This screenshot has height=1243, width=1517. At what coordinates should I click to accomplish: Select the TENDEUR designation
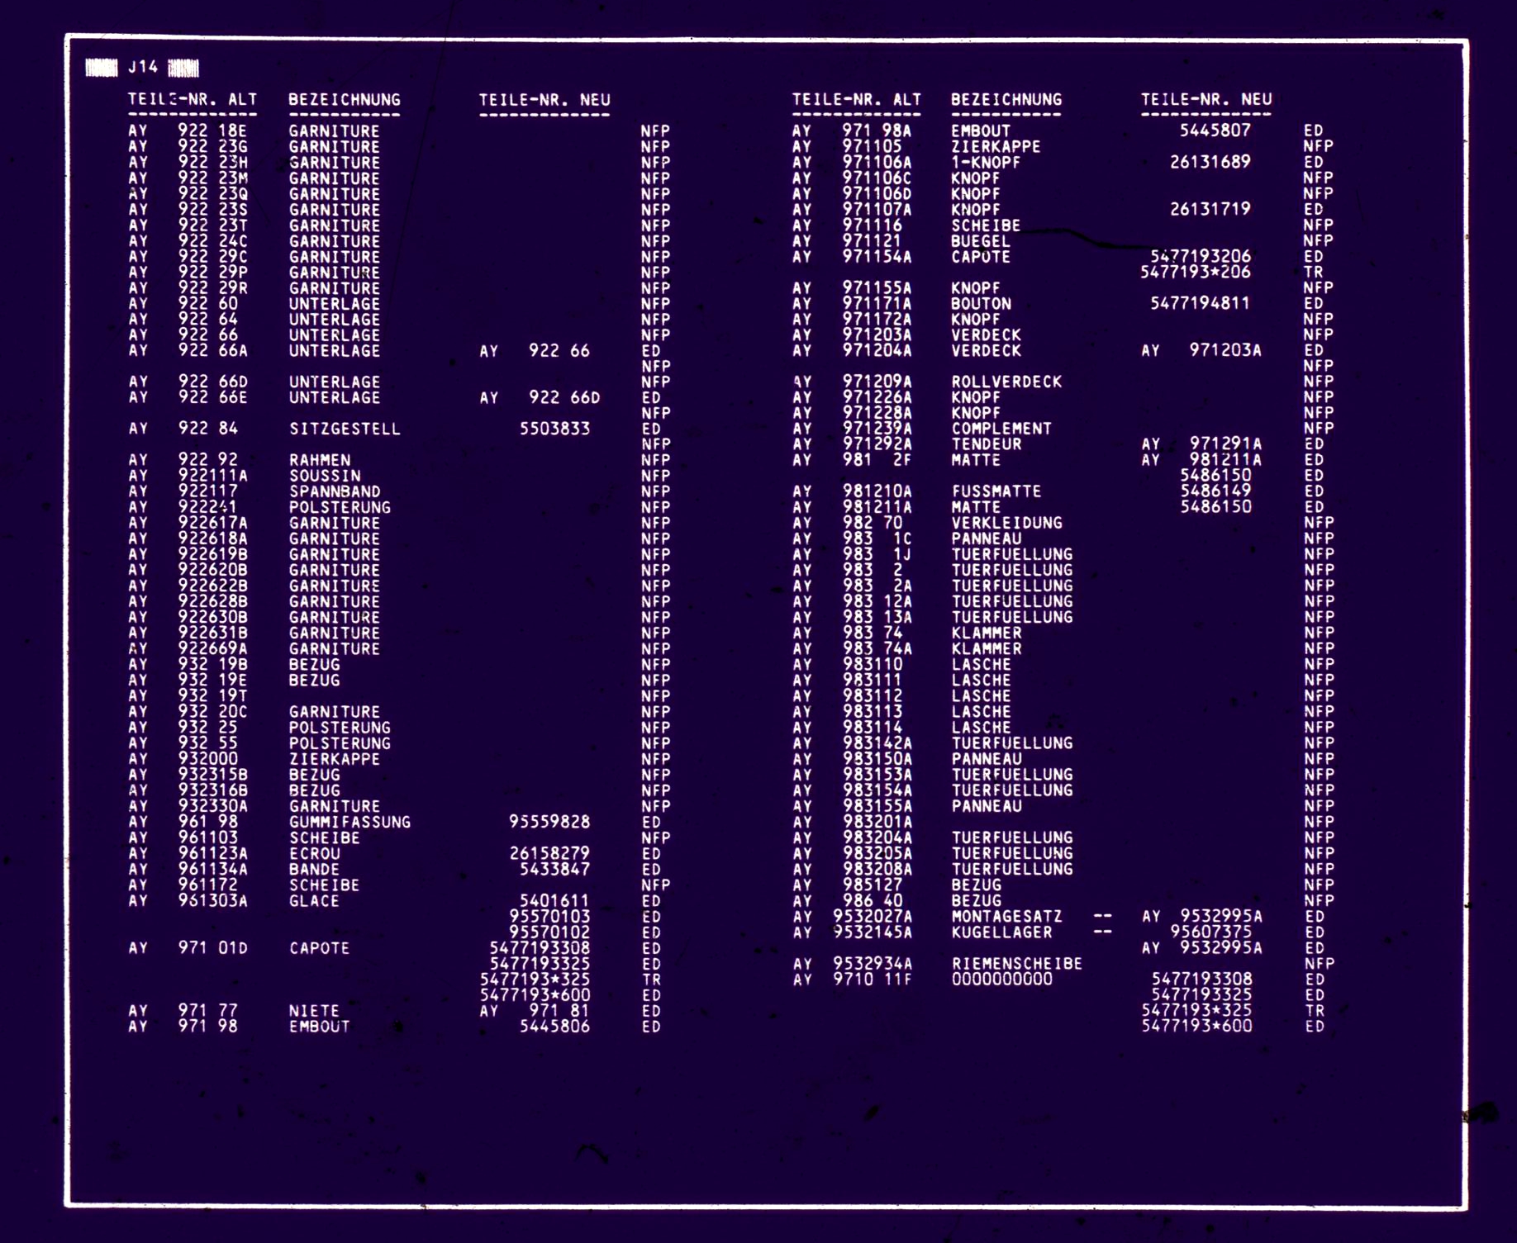coord(987,445)
